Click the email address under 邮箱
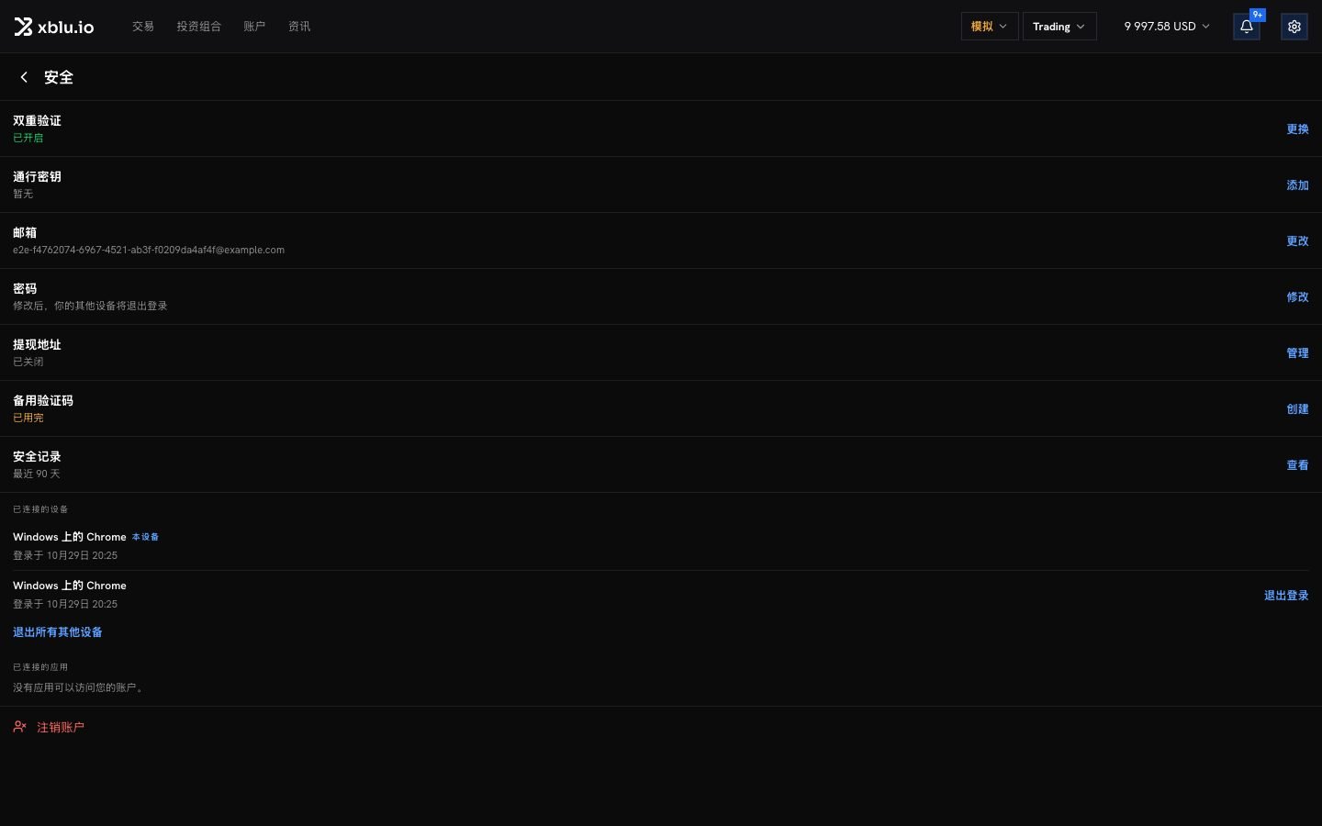The image size is (1322, 826). (x=149, y=250)
